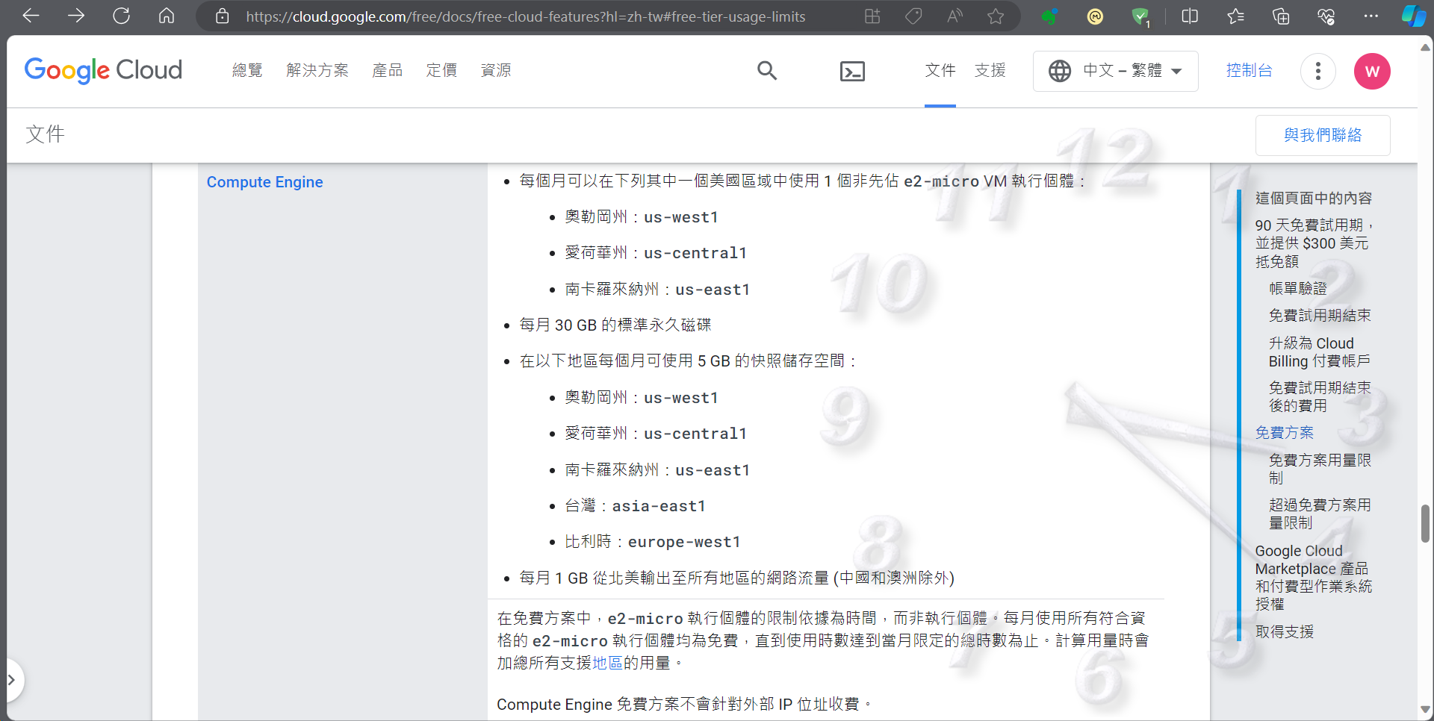The height and width of the screenshot is (721, 1434).
Task: Open the Google Cloud search icon
Action: pos(767,71)
